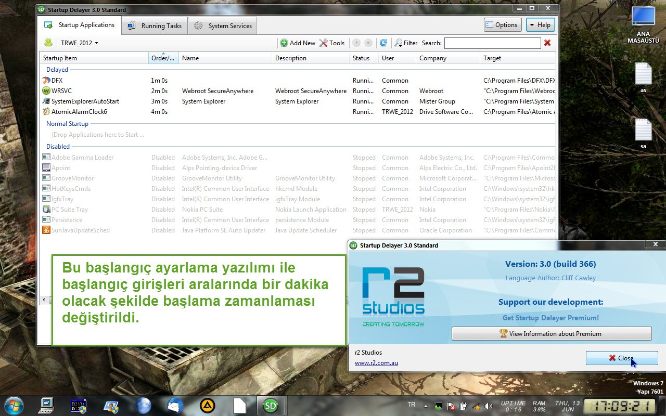Switch to the System Services tab
Screen dimensions: 666x416
click(223, 25)
